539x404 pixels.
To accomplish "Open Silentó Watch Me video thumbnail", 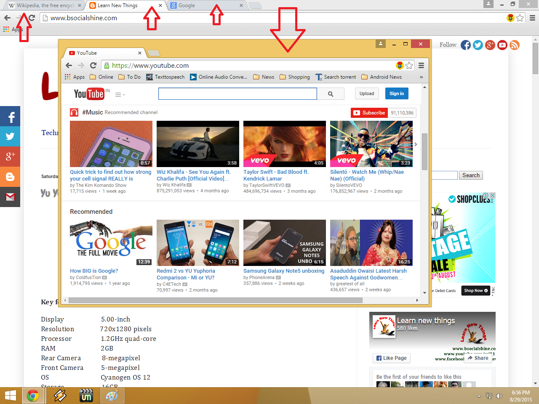I will pos(371,144).
